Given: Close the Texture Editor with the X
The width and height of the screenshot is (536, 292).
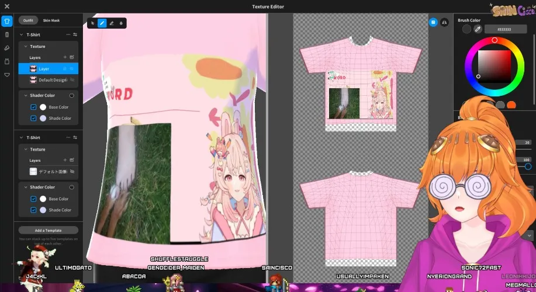Looking at the screenshot, I should coord(7,6).
